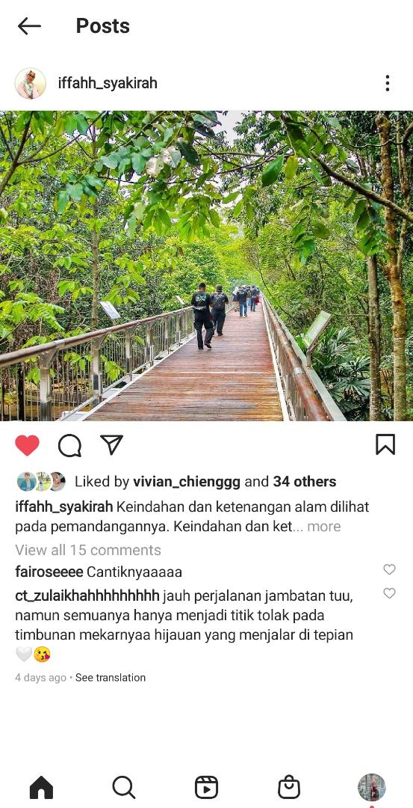Share post with paper plane icon
Viewport: 413px width, 808px height.
(111, 444)
